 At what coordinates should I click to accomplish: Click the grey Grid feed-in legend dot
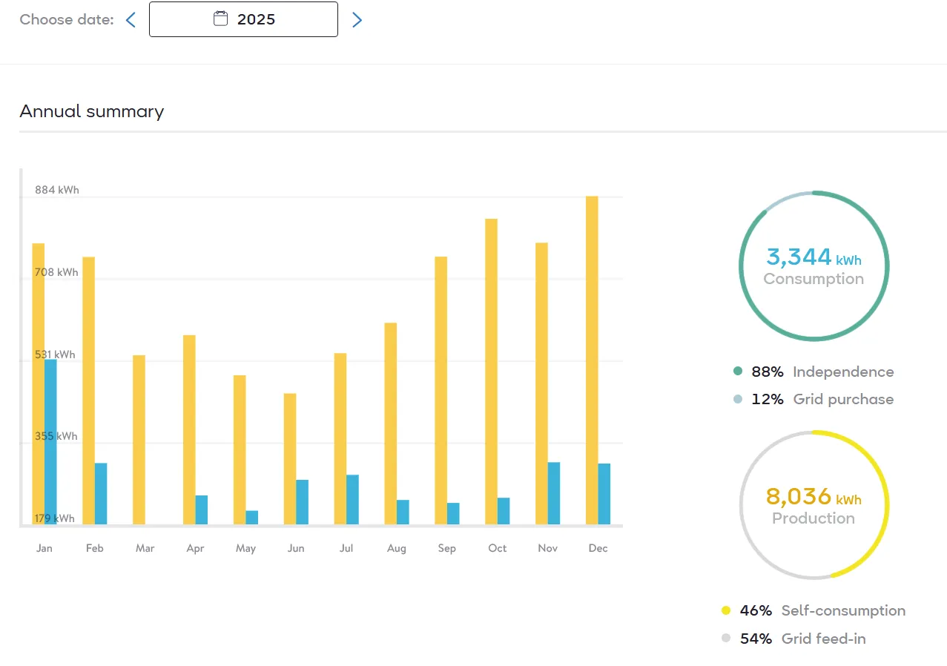726,638
